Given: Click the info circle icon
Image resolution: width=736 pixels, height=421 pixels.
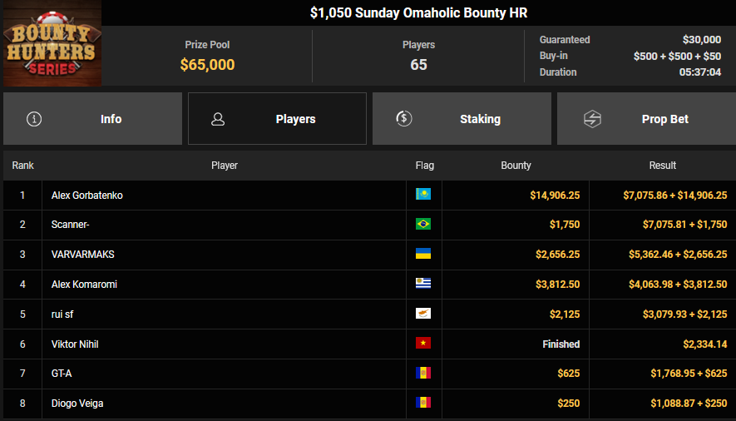Looking at the screenshot, I should point(34,119).
